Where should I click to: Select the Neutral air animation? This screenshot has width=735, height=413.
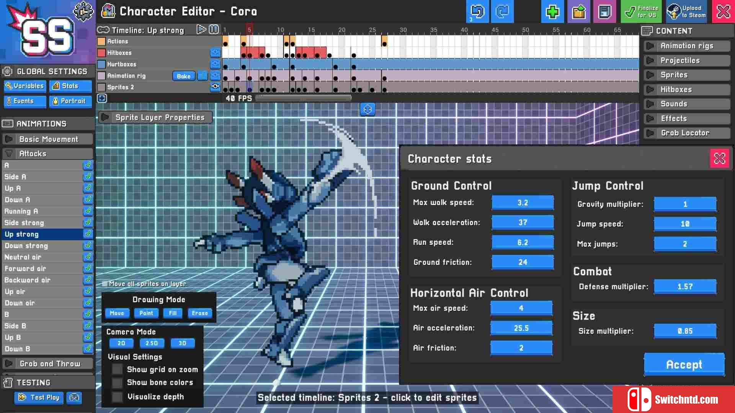(x=42, y=257)
